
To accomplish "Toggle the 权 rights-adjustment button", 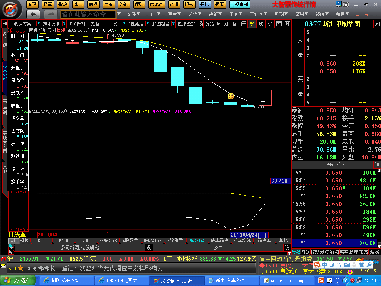I will point(252,23).
